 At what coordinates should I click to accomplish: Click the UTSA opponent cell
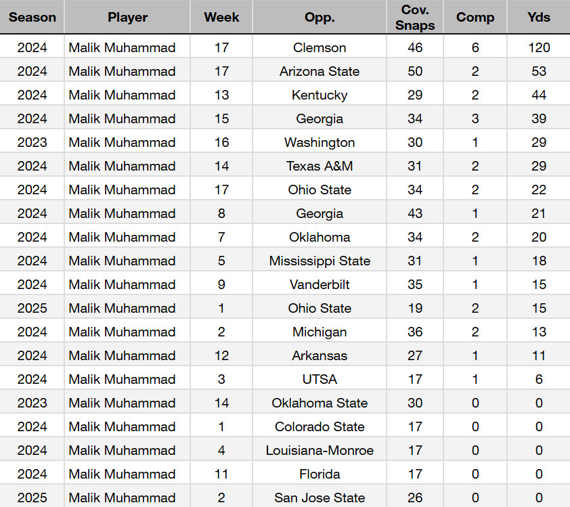coord(320,379)
